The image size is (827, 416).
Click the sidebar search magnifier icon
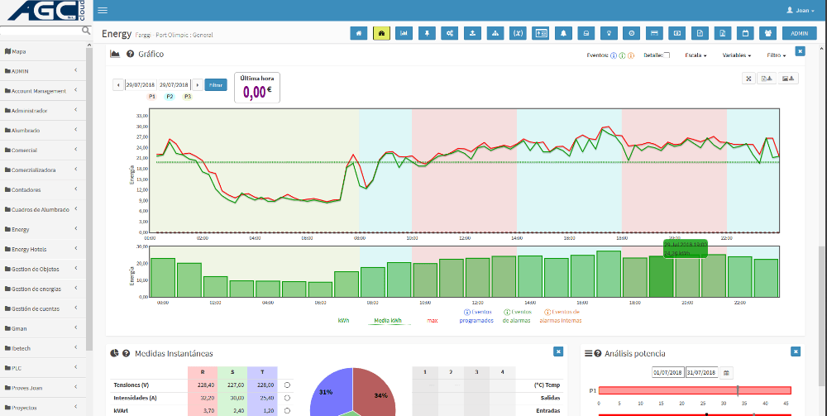[x=86, y=31]
